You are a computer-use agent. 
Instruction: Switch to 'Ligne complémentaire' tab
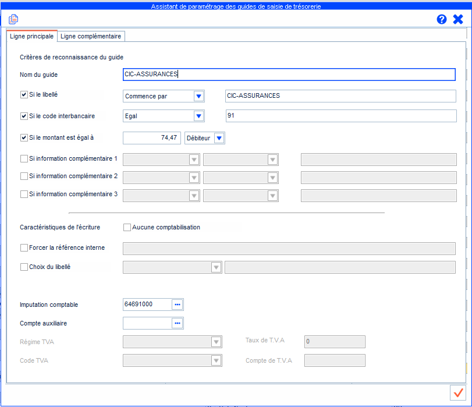coord(91,36)
